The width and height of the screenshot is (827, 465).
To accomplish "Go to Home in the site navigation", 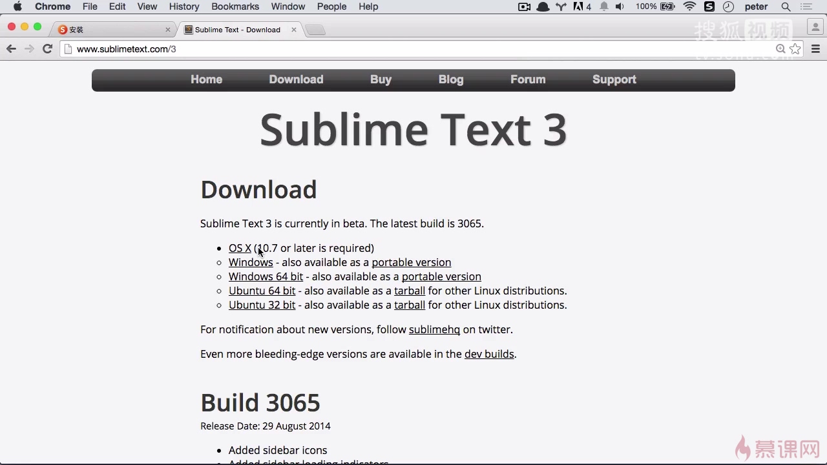I will click(206, 79).
